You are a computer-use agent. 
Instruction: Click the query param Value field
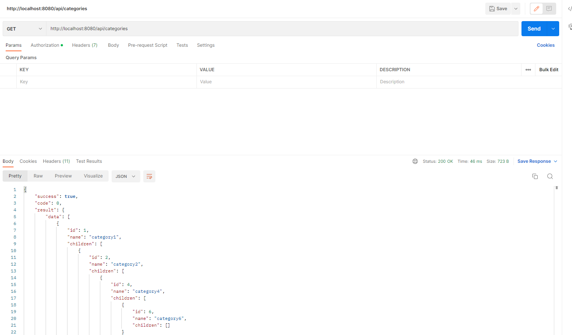[x=287, y=82]
